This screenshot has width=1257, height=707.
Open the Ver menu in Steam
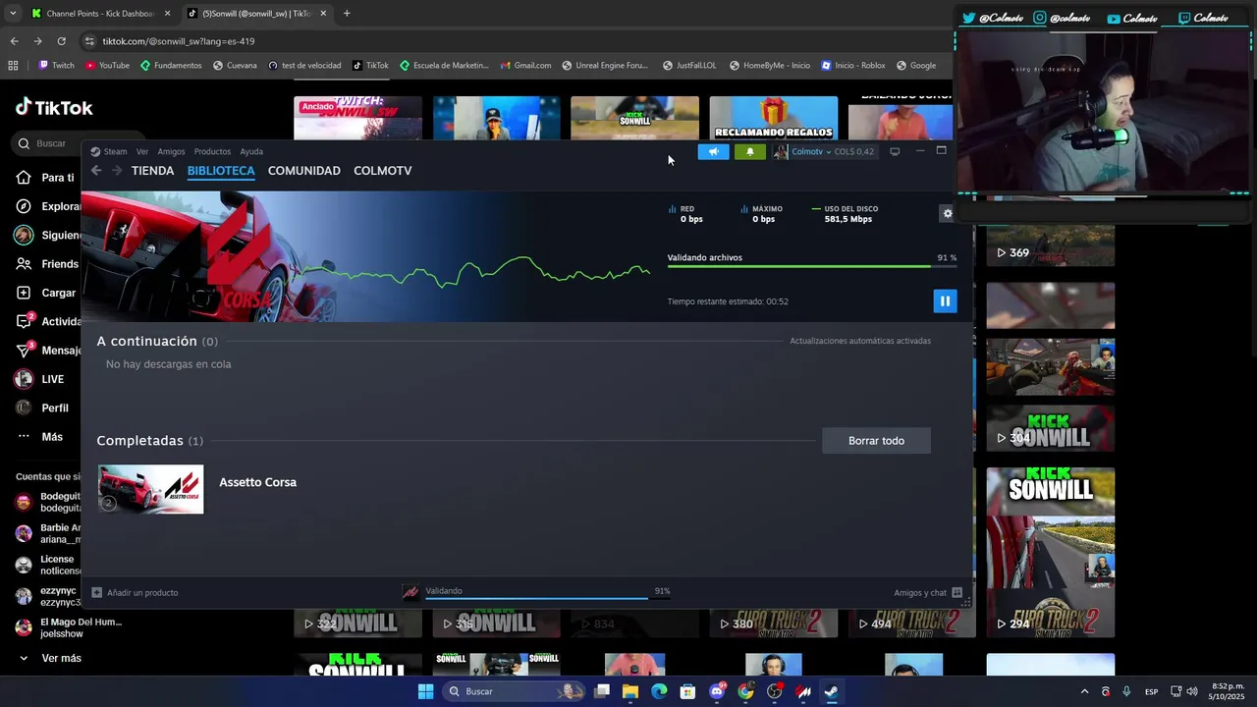pyautogui.click(x=142, y=151)
